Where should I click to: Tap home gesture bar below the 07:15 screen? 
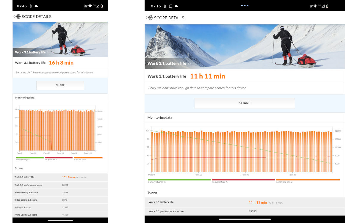tap(245, 219)
